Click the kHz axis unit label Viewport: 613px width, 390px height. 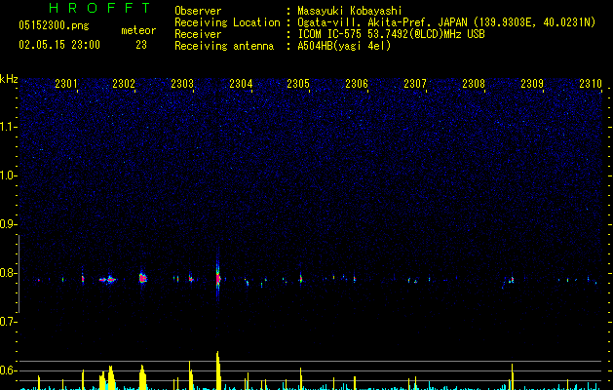(9, 79)
